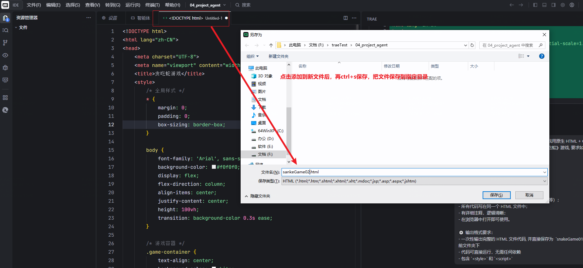This screenshot has height=268, width=583.
Task: Click 新建文件夹 to create a folder
Action: [279, 56]
